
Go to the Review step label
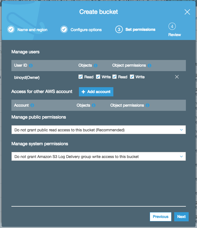[x=174, y=35]
